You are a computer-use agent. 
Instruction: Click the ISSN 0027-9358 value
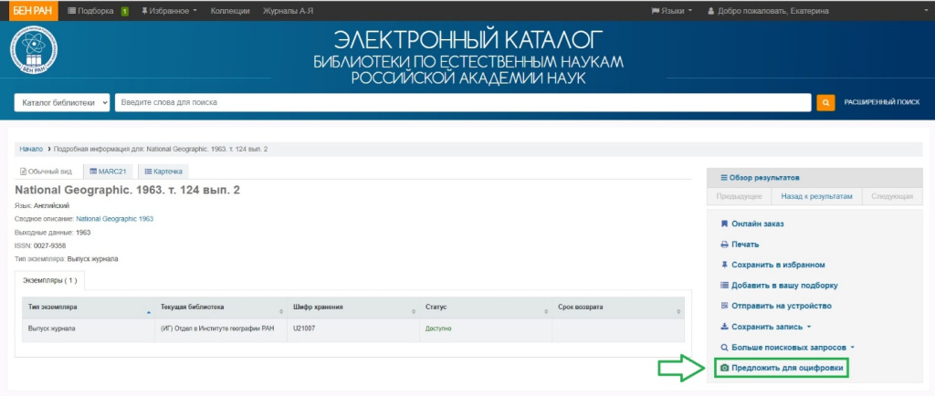click(50, 245)
